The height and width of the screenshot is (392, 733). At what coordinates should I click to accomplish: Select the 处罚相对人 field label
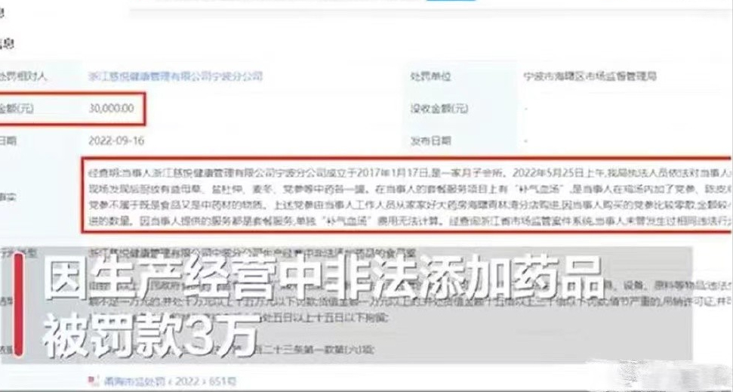(23, 77)
